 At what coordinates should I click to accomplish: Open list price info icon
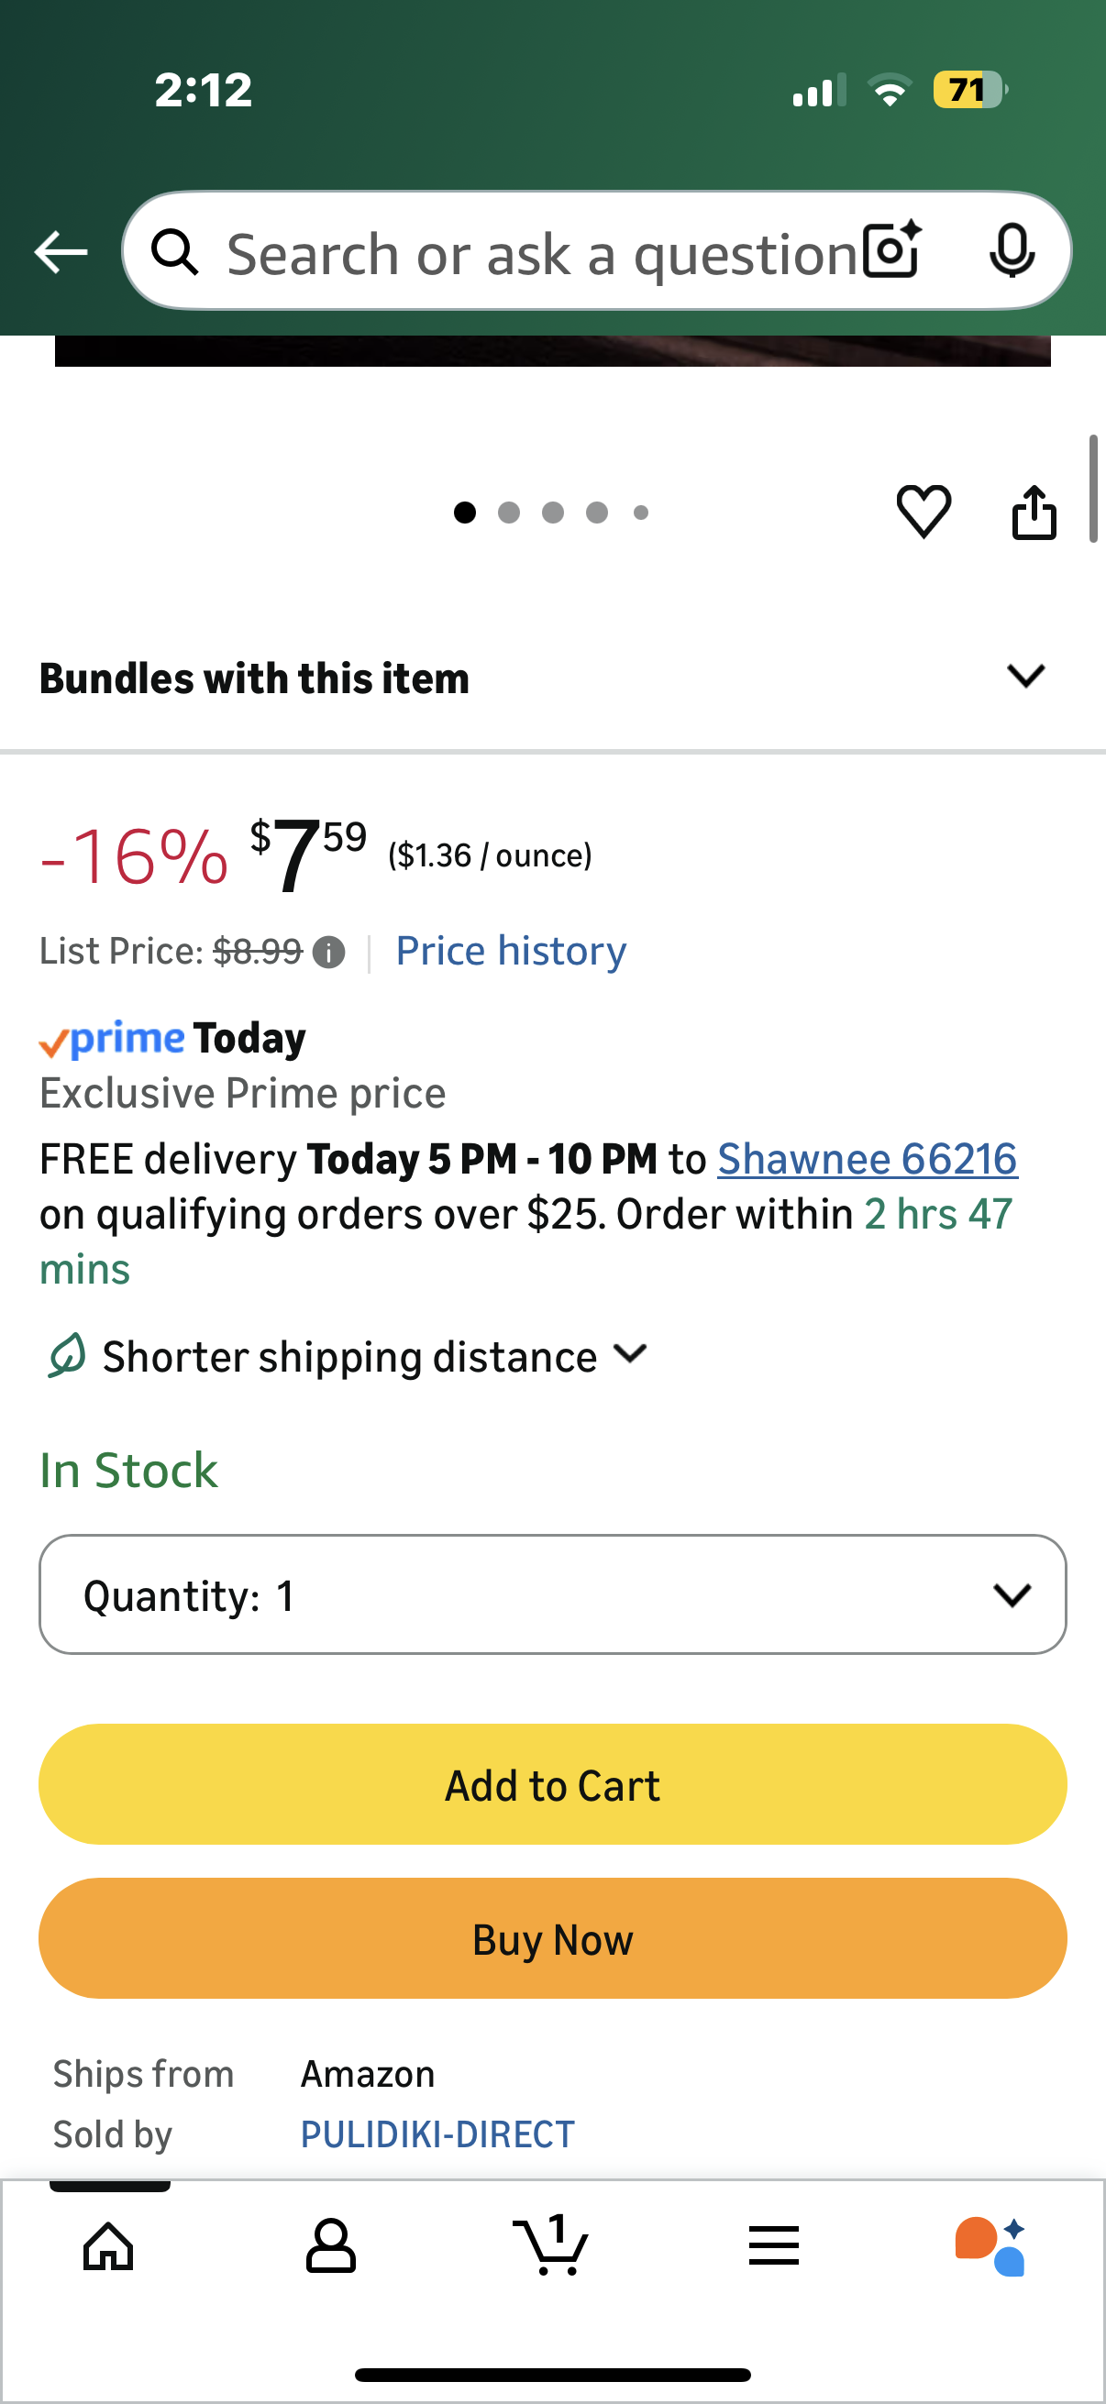pyautogui.click(x=328, y=952)
